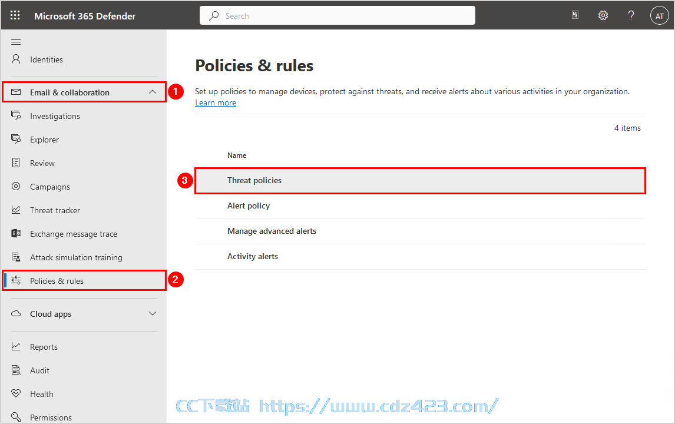Image resolution: width=675 pixels, height=424 pixels.
Task: Open Permissions in the sidebar
Action: coord(51,418)
